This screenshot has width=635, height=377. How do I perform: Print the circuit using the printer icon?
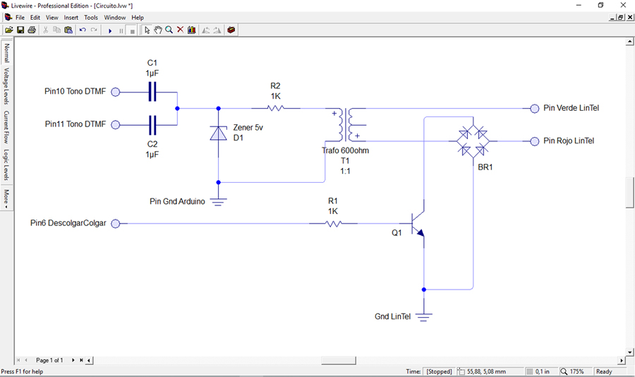pyautogui.click(x=32, y=30)
